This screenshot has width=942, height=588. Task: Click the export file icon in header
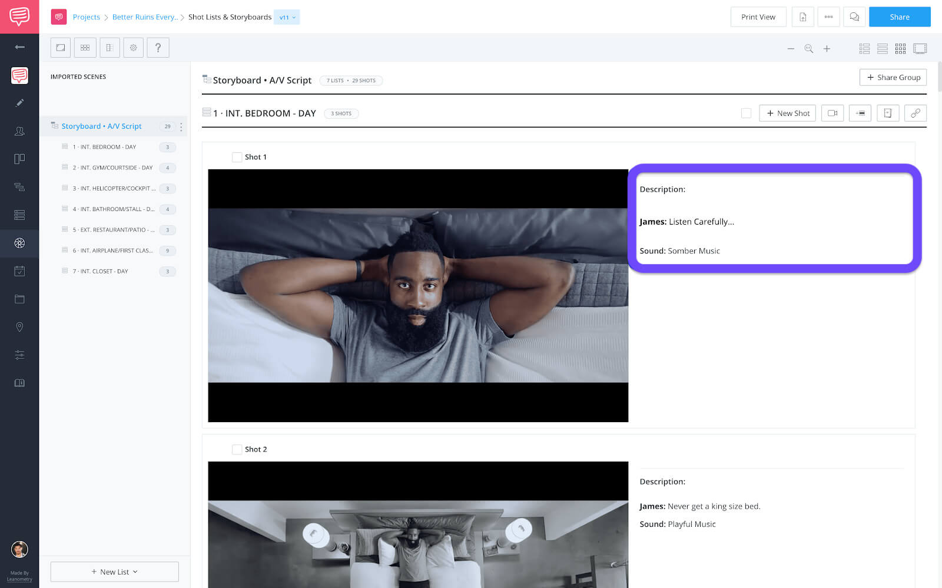click(802, 17)
